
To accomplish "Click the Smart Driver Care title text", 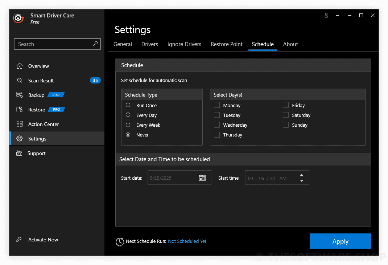I will coord(52,15).
